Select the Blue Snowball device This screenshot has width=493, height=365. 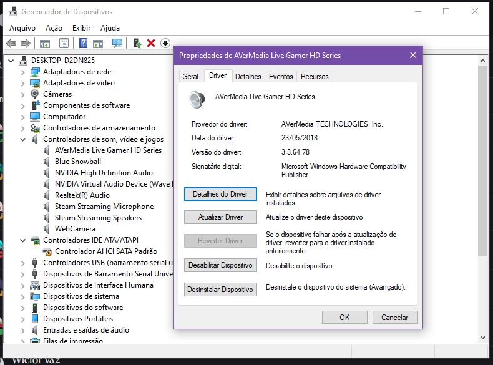(x=78, y=162)
